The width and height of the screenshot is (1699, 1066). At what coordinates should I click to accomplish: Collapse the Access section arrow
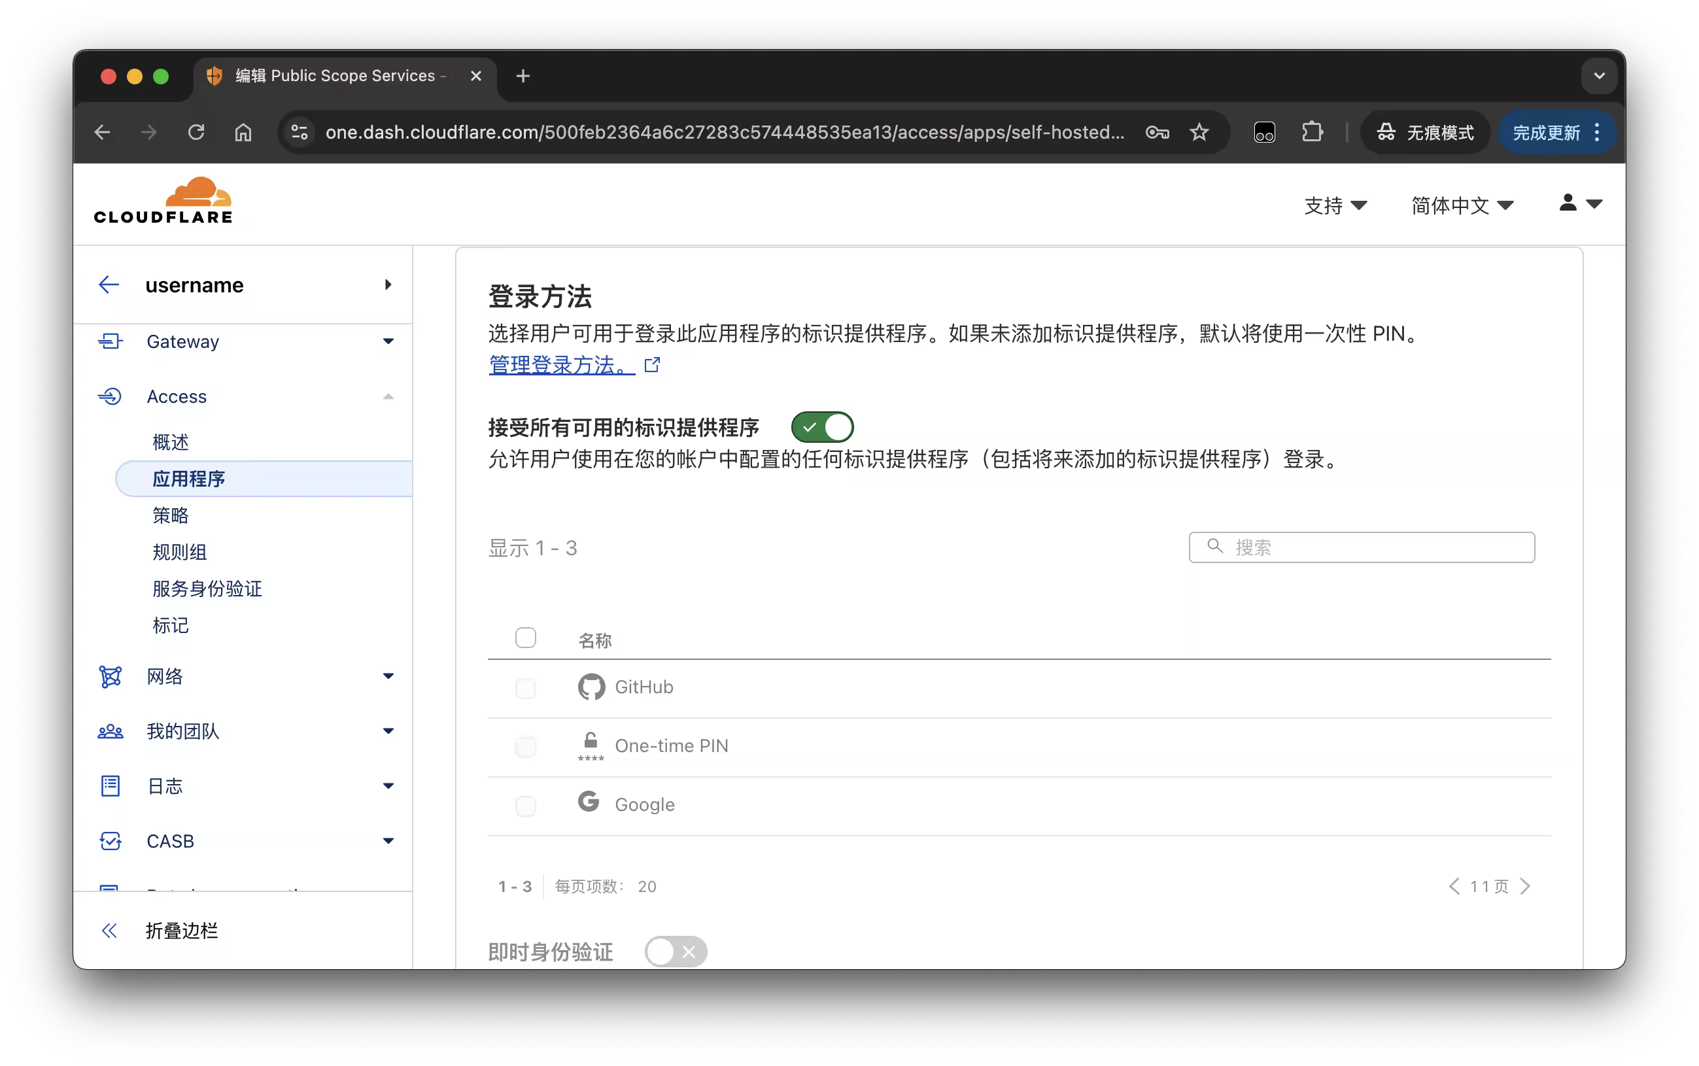[388, 396]
